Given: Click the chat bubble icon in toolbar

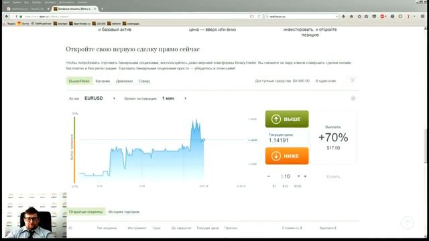Looking at the screenshot, I should (400, 16).
